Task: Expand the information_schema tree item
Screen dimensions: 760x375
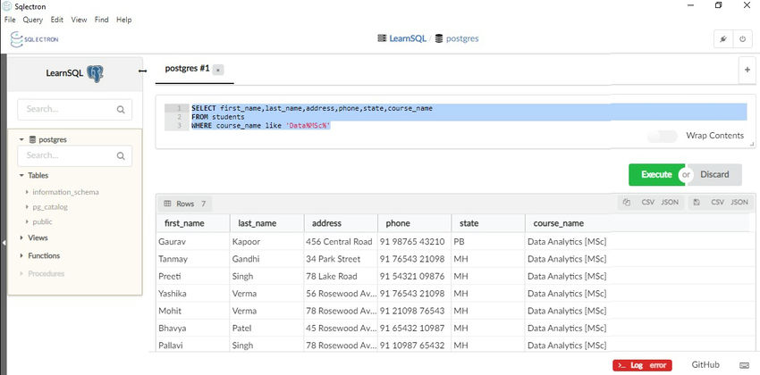Action: [x=65, y=192]
